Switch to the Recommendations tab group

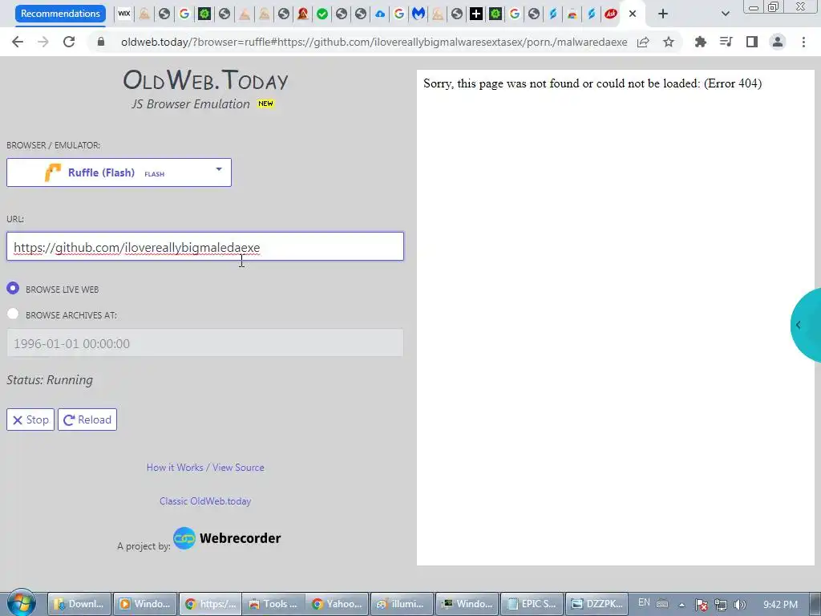[x=60, y=14]
